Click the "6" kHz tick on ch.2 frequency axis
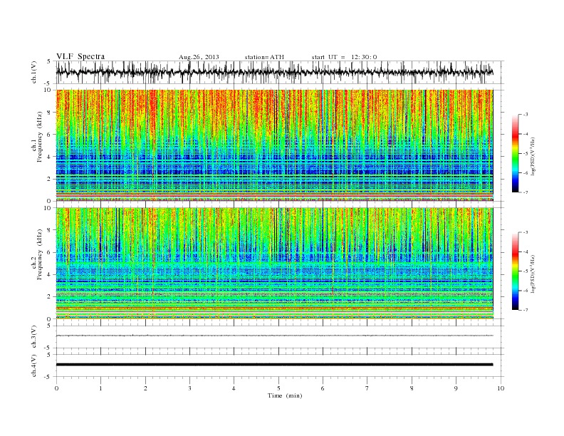The width and height of the screenshot is (564, 436). (x=49, y=252)
